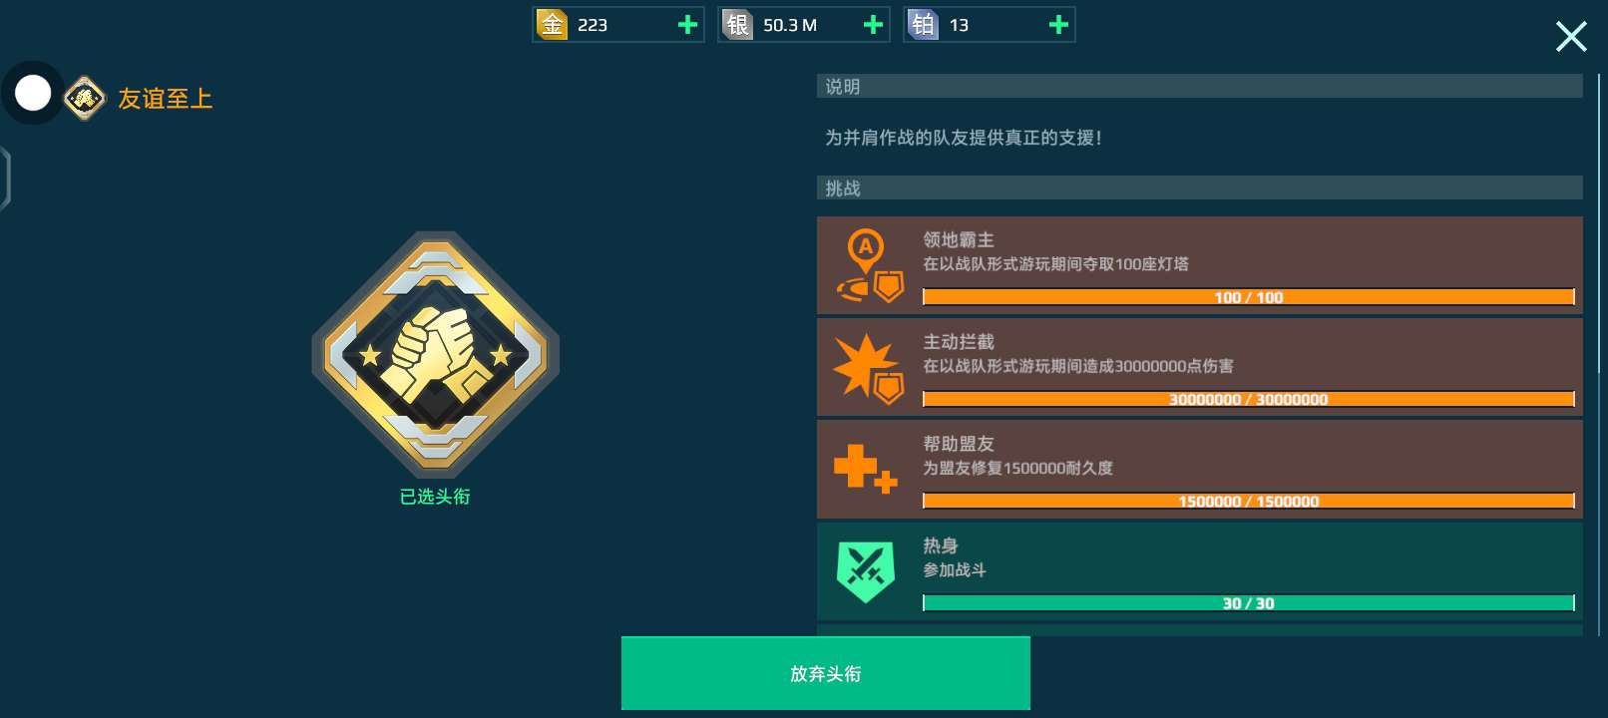Add platinum with the green plus
This screenshot has width=1608, height=718.
pos(1058,25)
